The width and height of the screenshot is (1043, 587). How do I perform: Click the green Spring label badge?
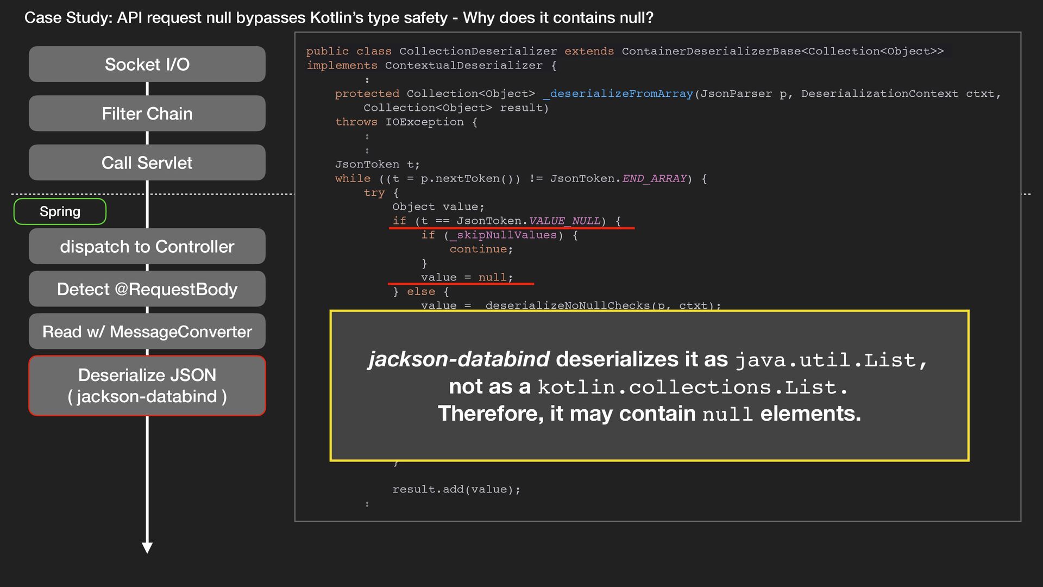[x=60, y=211]
